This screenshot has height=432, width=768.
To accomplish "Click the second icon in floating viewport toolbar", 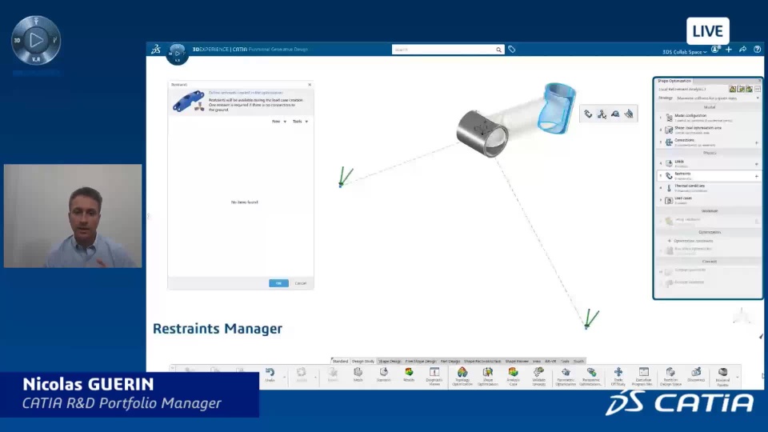I will (x=602, y=114).
